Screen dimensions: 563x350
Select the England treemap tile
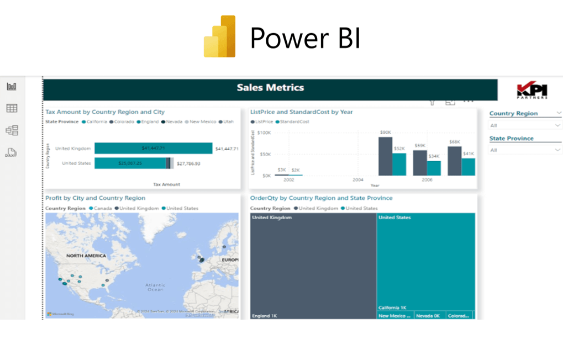[x=313, y=265]
